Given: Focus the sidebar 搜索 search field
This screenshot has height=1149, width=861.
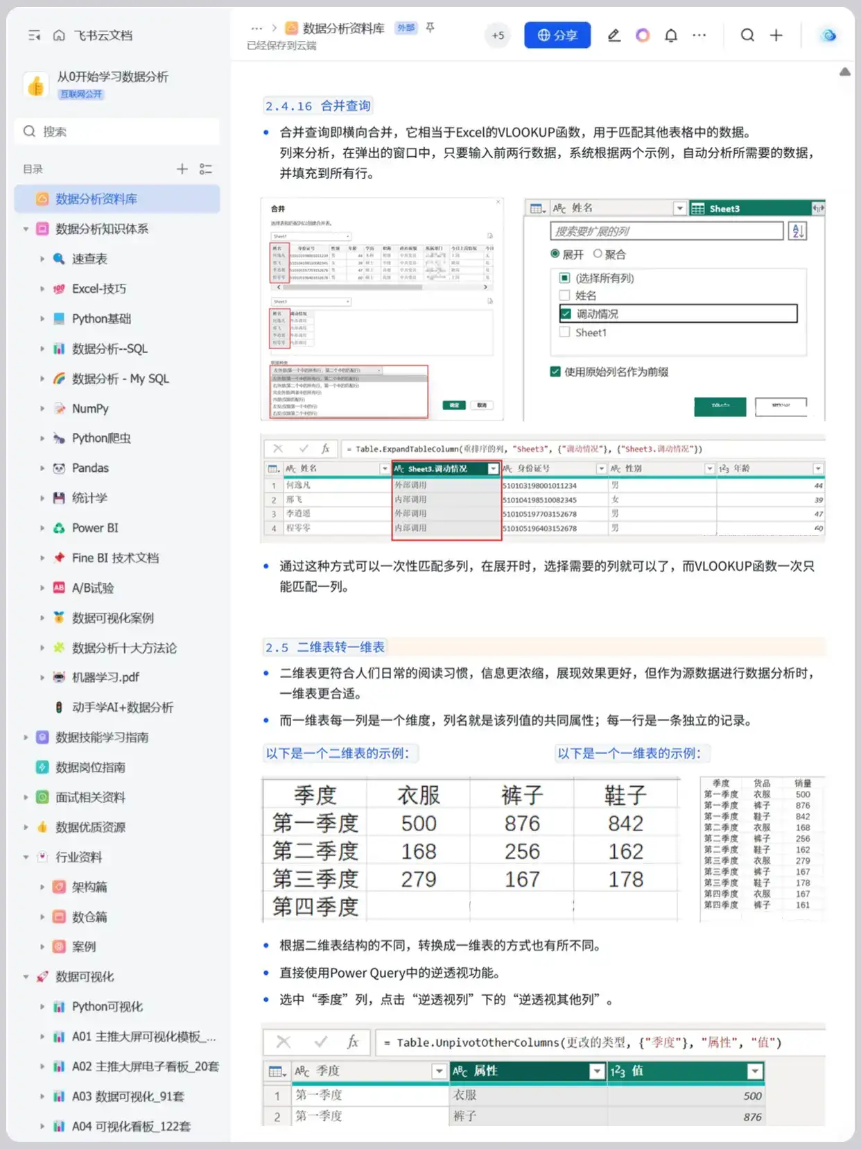Looking at the screenshot, I should (117, 131).
